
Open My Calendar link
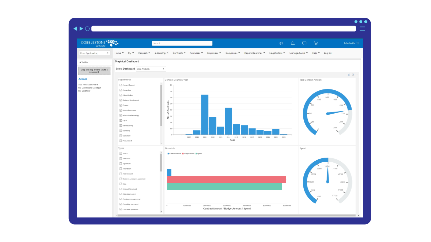click(84, 91)
